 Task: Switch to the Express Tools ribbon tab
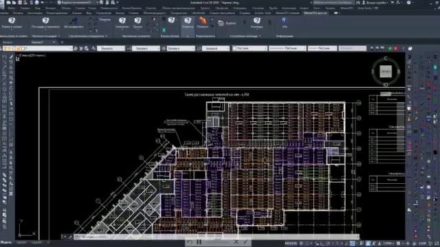[x=263, y=13]
